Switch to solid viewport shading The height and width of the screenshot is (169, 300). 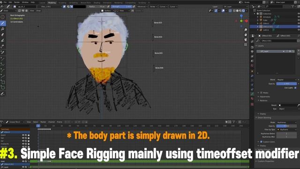(x=237, y=11)
